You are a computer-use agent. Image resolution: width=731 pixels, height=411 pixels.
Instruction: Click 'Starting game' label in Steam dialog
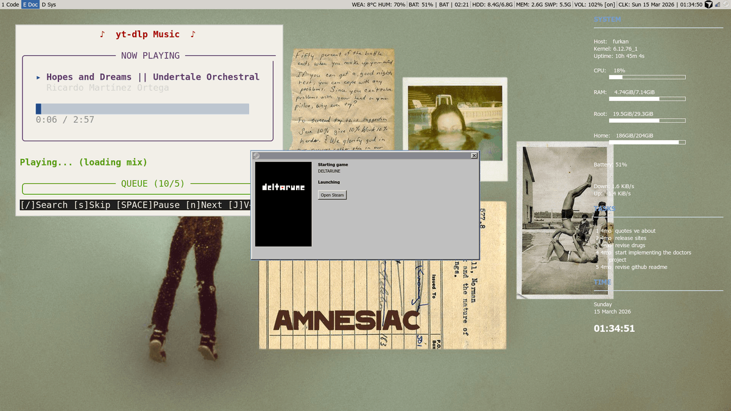[x=333, y=164]
